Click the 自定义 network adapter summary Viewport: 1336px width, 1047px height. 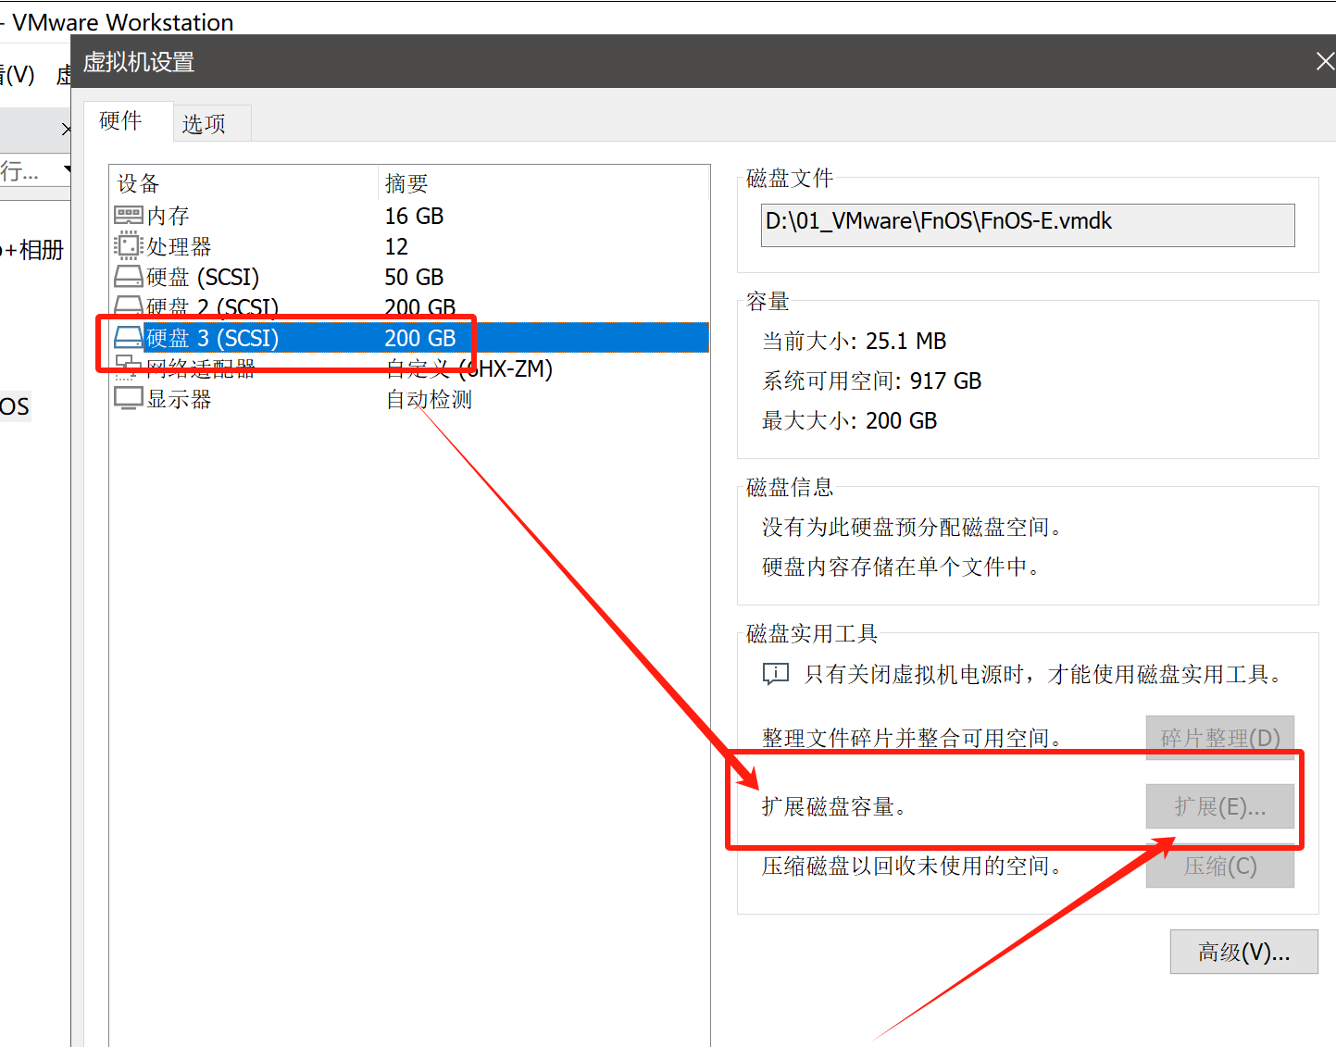coord(469,368)
